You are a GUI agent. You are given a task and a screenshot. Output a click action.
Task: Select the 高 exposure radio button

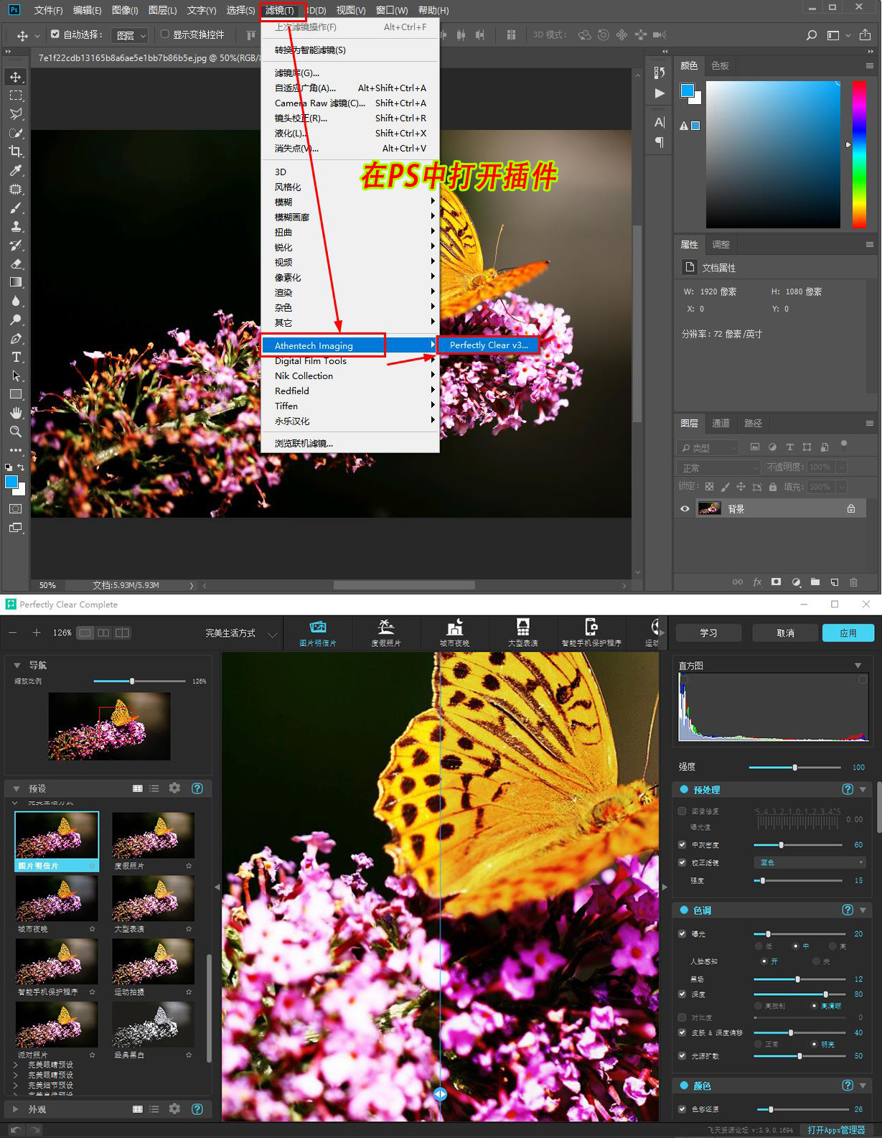[832, 946]
